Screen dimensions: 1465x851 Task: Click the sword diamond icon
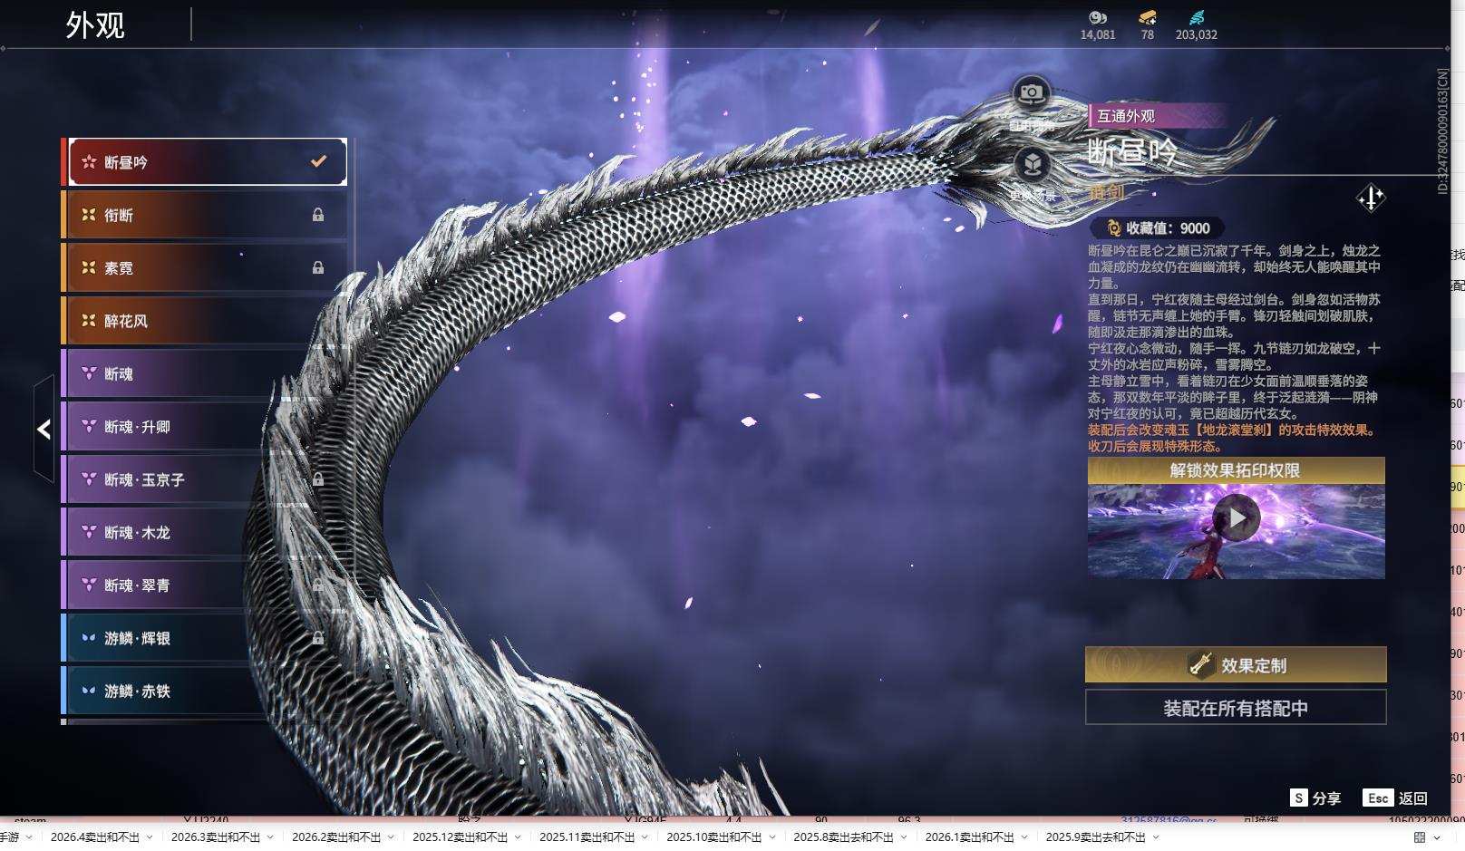pyautogui.click(x=1370, y=198)
